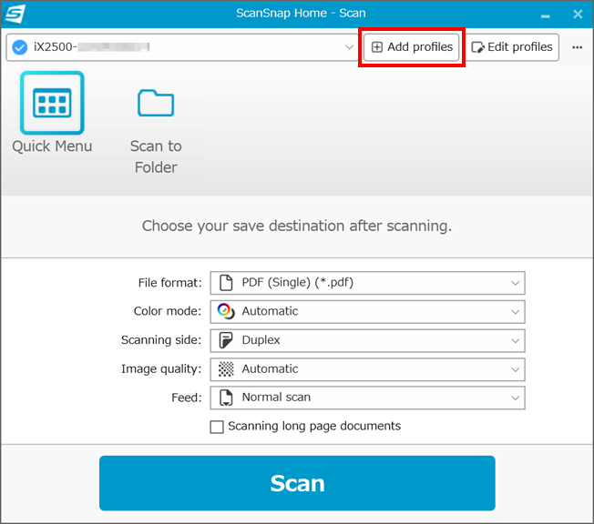
Task: Minimize the ScanSnap Home window
Action: tap(545, 15)
